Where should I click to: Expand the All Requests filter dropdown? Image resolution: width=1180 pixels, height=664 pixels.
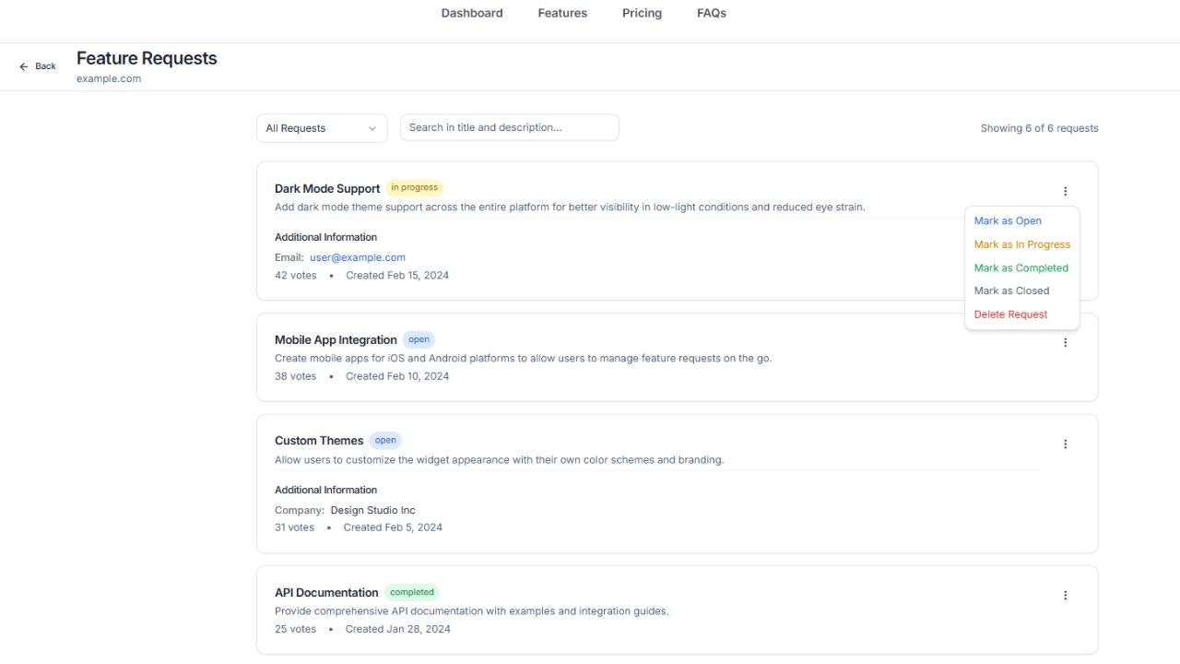pyautogui.click(x=322, y=128)
